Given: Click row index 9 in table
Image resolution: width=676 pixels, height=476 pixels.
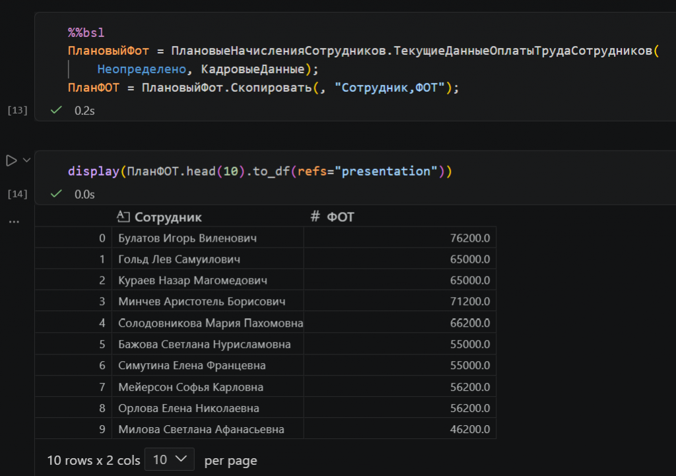Looking at the screenshot, I should click(x=102, y=429).
